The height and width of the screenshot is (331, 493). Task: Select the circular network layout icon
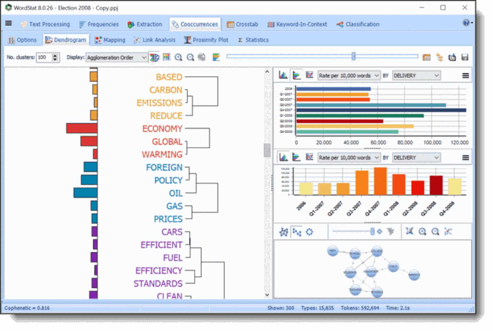click(x=309, y=232)
